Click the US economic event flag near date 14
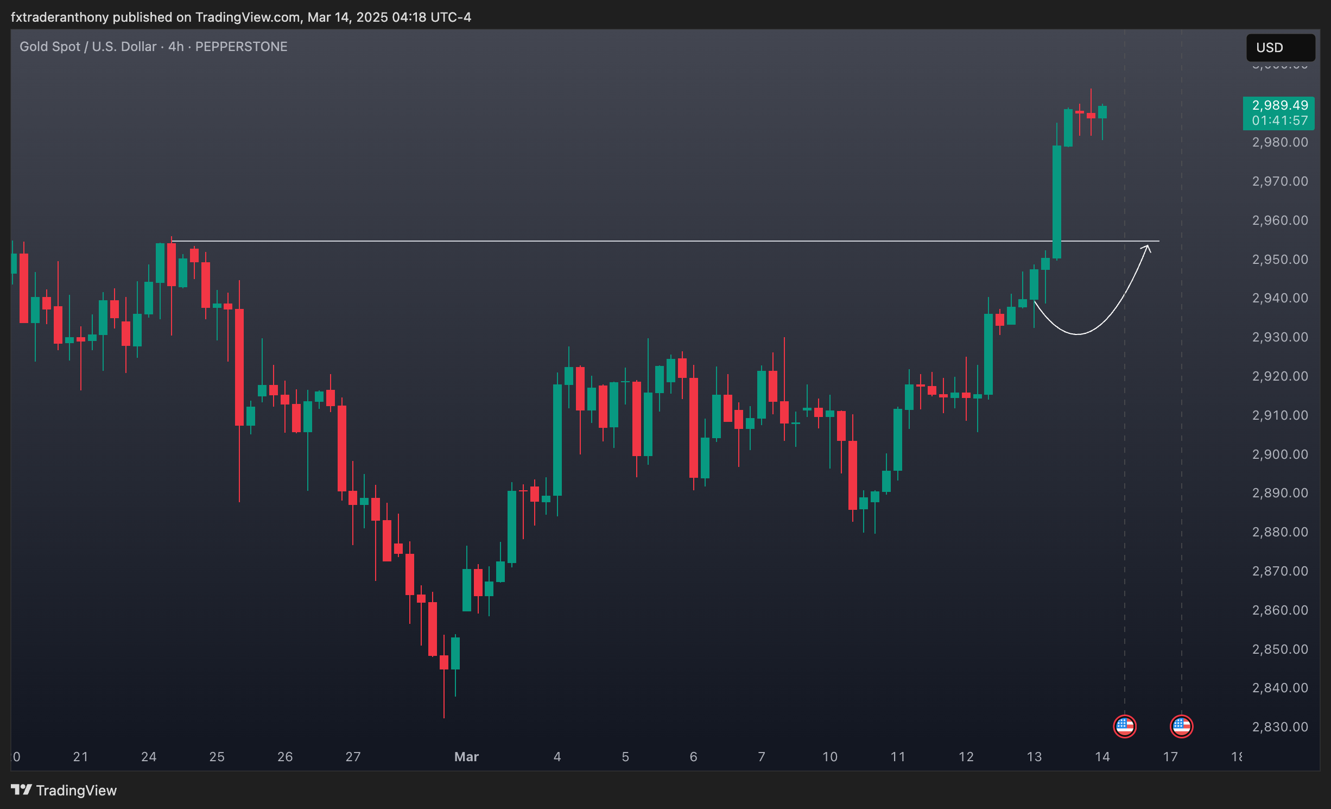 pos(1124,726)
